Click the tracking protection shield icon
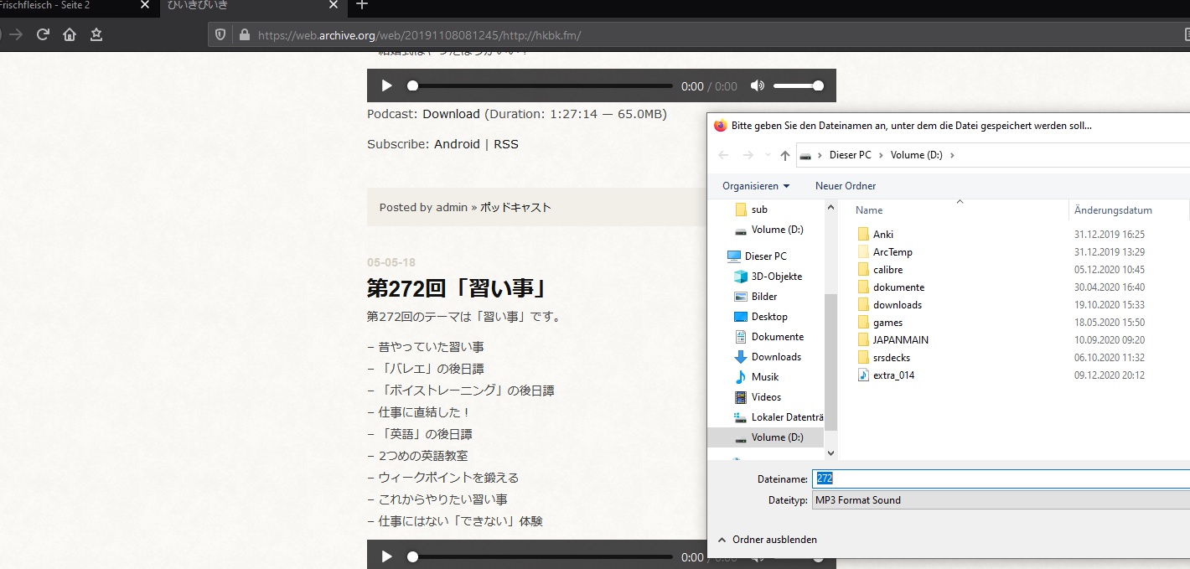The width and height of the screenshot is (1190, 569). pyautogui.click(x=221, y=35)
